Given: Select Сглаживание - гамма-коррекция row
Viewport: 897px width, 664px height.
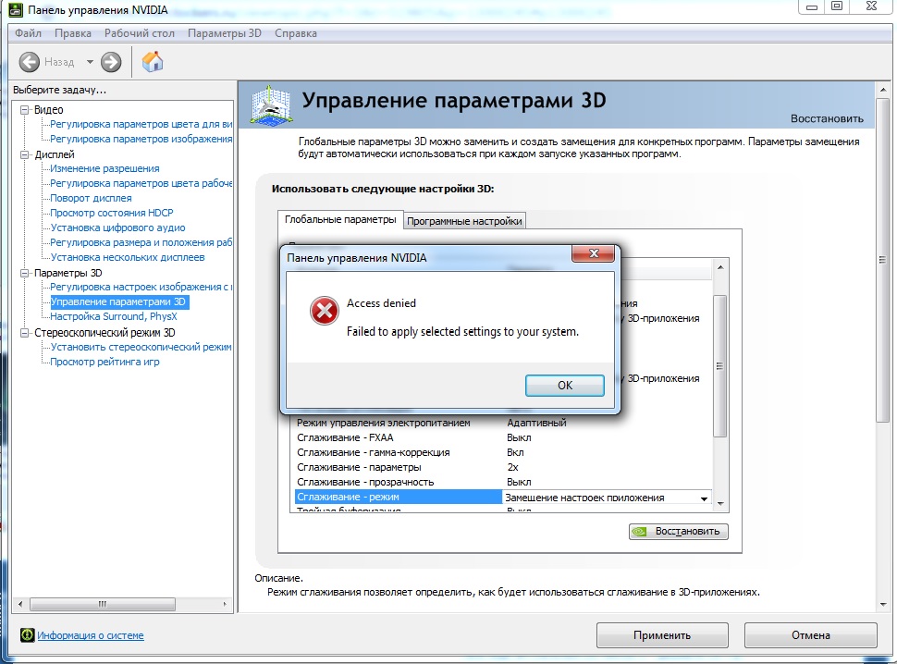Looking at the screenshot, I should (503, 452).
